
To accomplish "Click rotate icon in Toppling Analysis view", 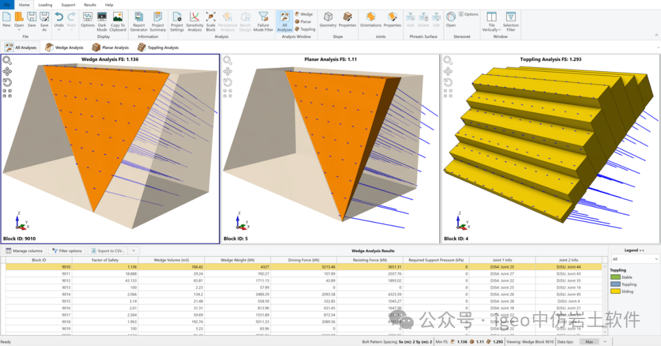I will [x=448, y=82].
